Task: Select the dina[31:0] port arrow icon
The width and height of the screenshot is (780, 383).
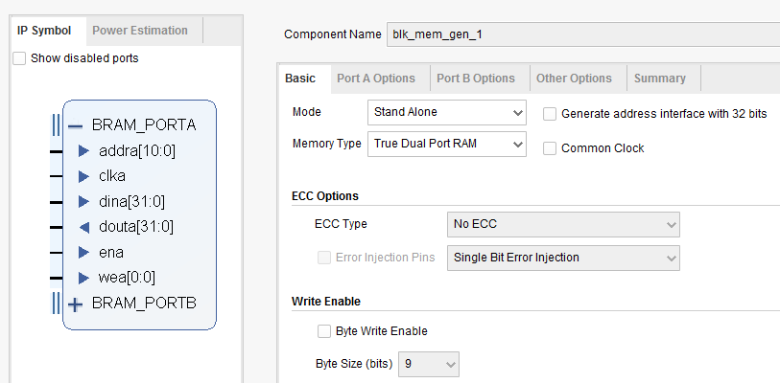Action: pos(83,202)
